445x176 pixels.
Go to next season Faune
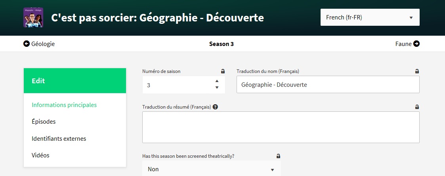tap(403, 44)
